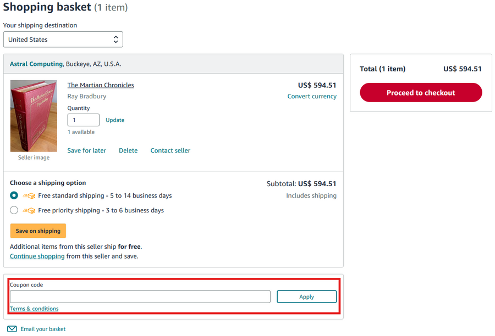This screenshot has width=495, height=336.
Task: Click the Apply coupon button
Action: [x=306, y=296]
